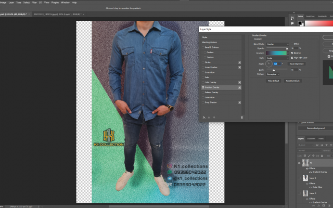Open the Style Angle dropdown
This screenshot has width=333, height=208.
pos(277,58)
